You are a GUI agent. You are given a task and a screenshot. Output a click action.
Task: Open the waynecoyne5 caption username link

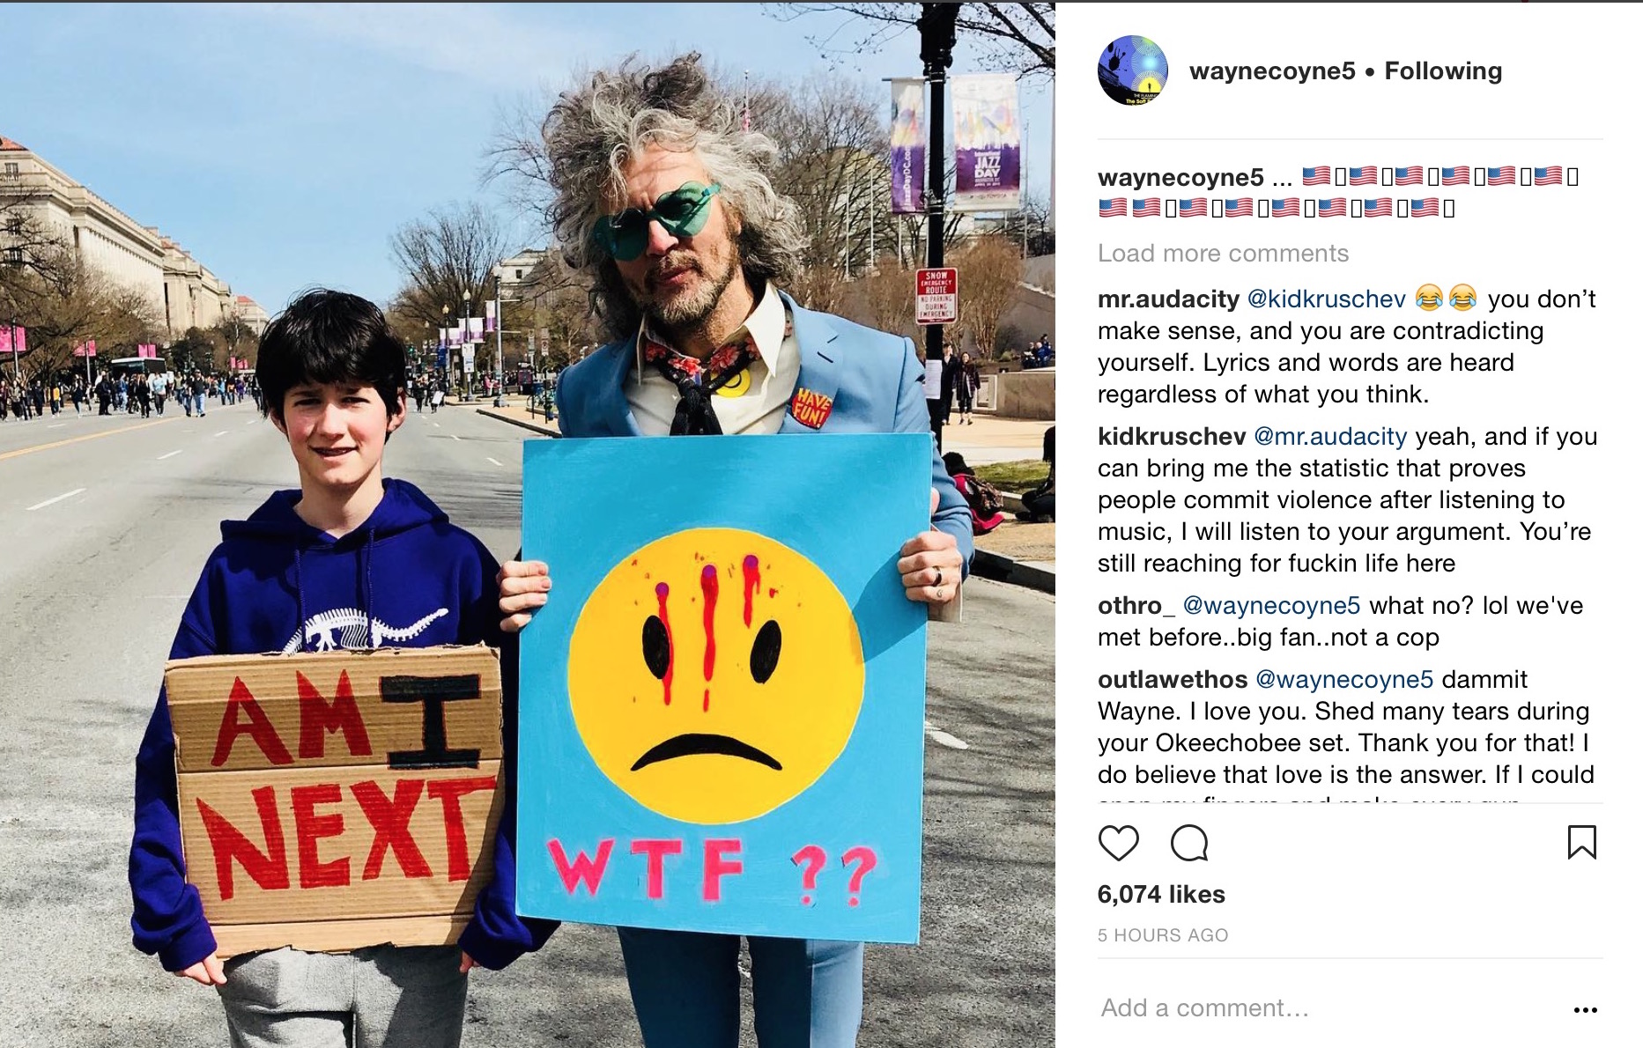click(x=1180, y=178)
